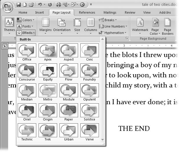Expand the theme Colors dropdown

click(26, 20)
